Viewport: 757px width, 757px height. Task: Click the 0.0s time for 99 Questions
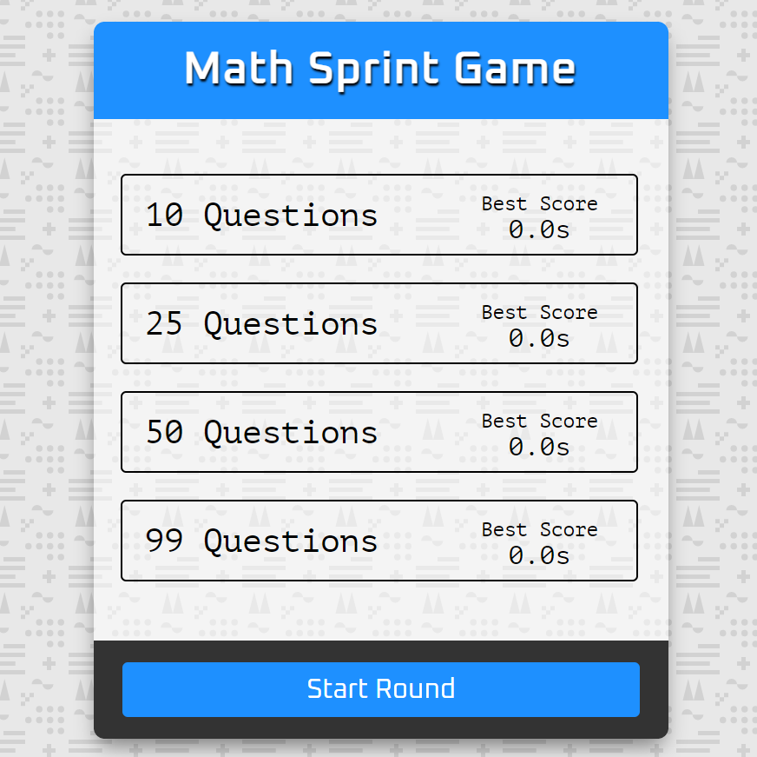pos(539,555)
